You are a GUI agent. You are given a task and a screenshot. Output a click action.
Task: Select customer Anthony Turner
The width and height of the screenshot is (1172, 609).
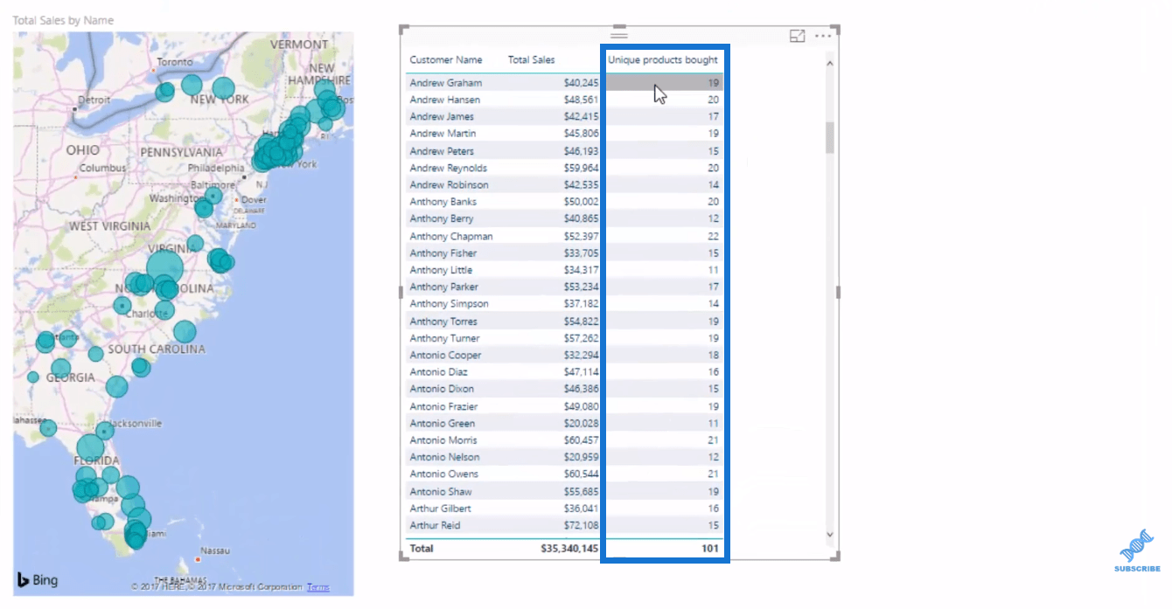(444, 338)
